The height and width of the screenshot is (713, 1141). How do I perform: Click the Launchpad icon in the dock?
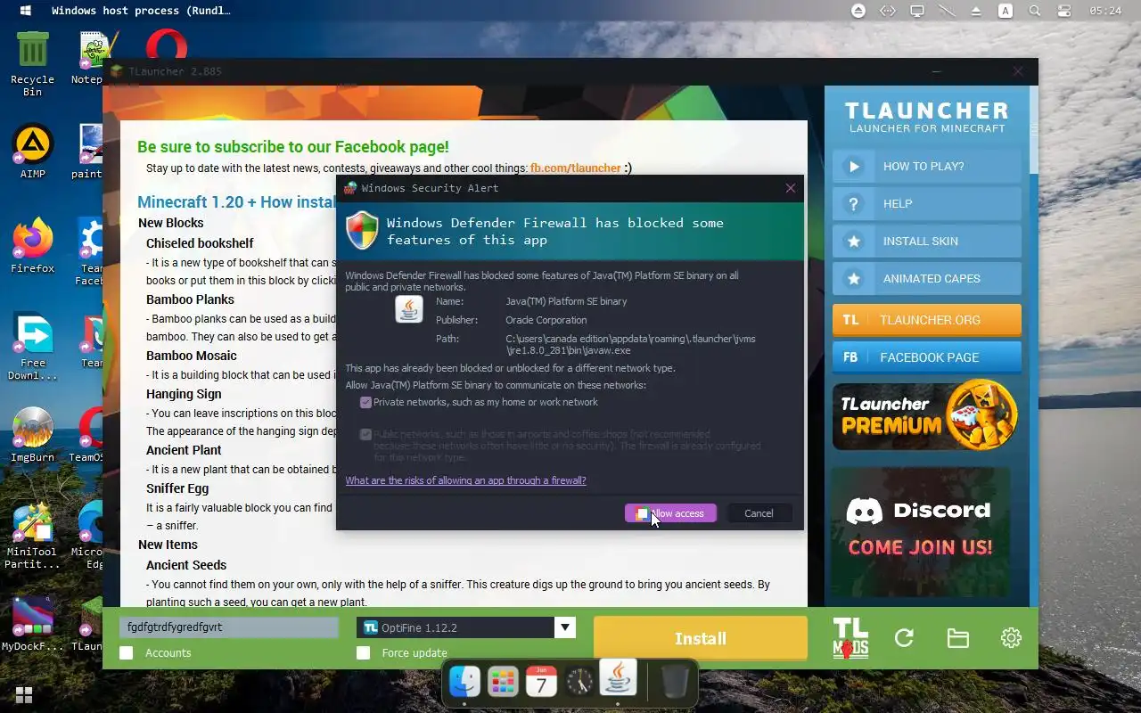(503, 683)
